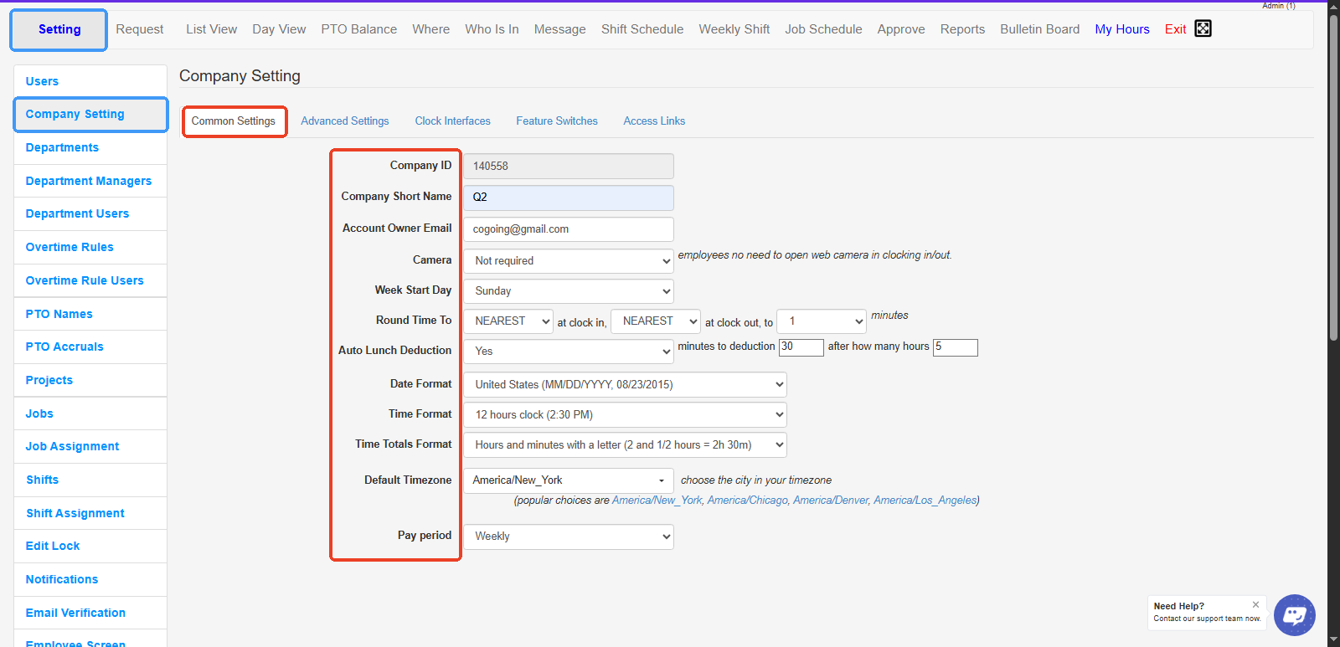1340x647 pixels.
Task: Open the support chat bubble icon
Action: pos(1294,615)
